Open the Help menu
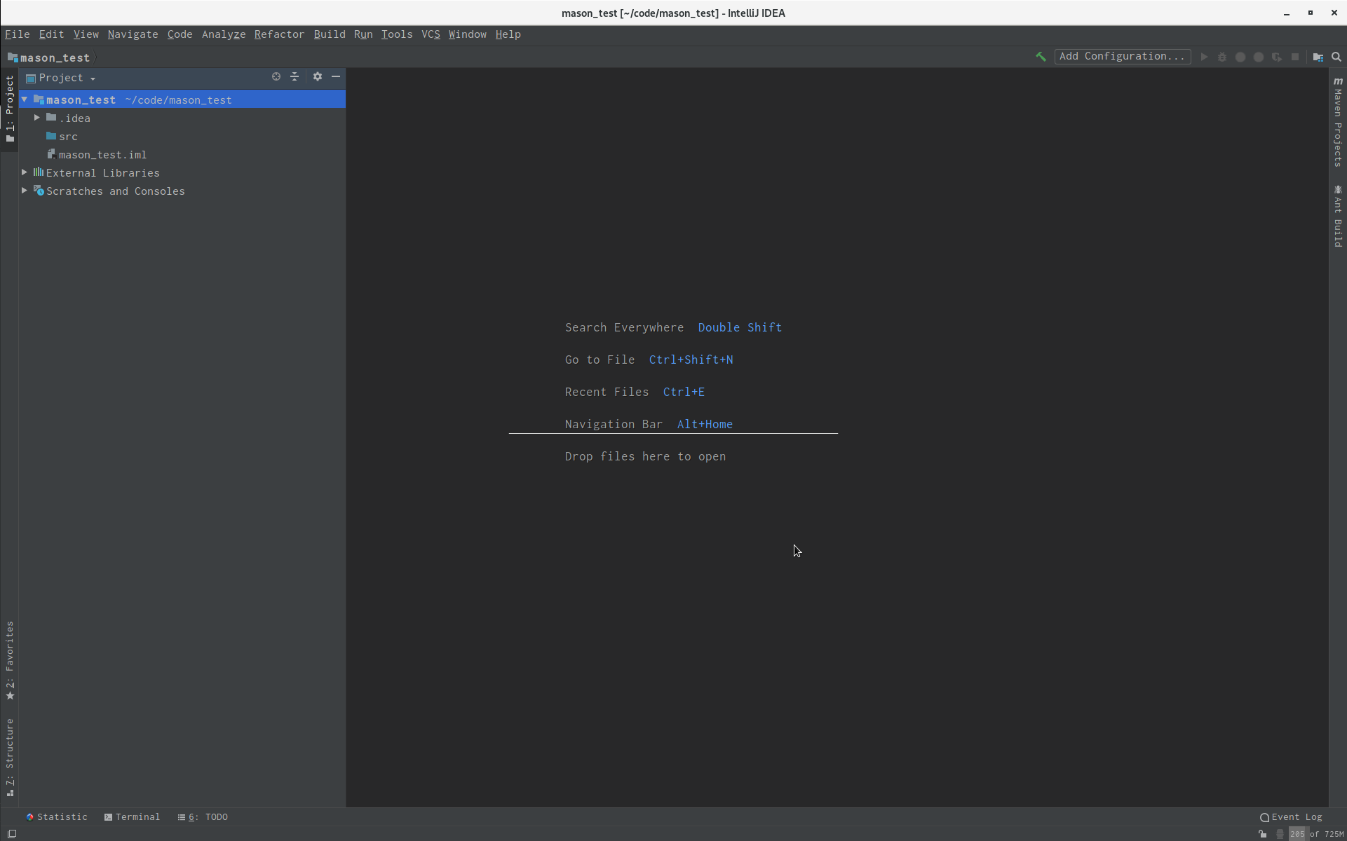The width and height of the screenshot is (1347, 841). click(x=508, y=34)
